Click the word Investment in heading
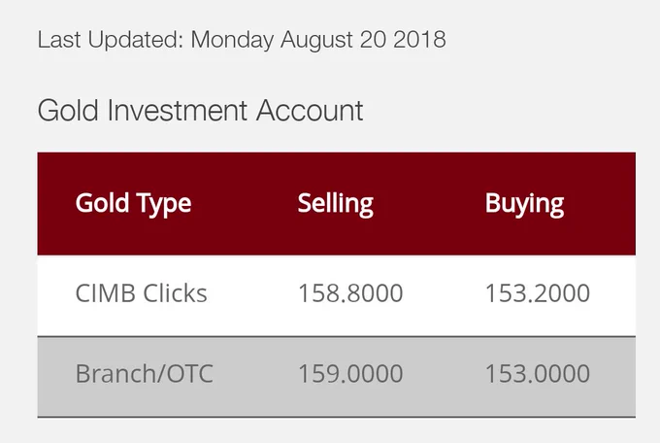Image resolution: width=660 pixels, height=443 pixels. click(178, 111)
